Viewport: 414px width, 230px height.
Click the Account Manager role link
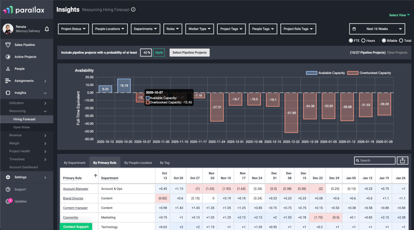point(75,189)
